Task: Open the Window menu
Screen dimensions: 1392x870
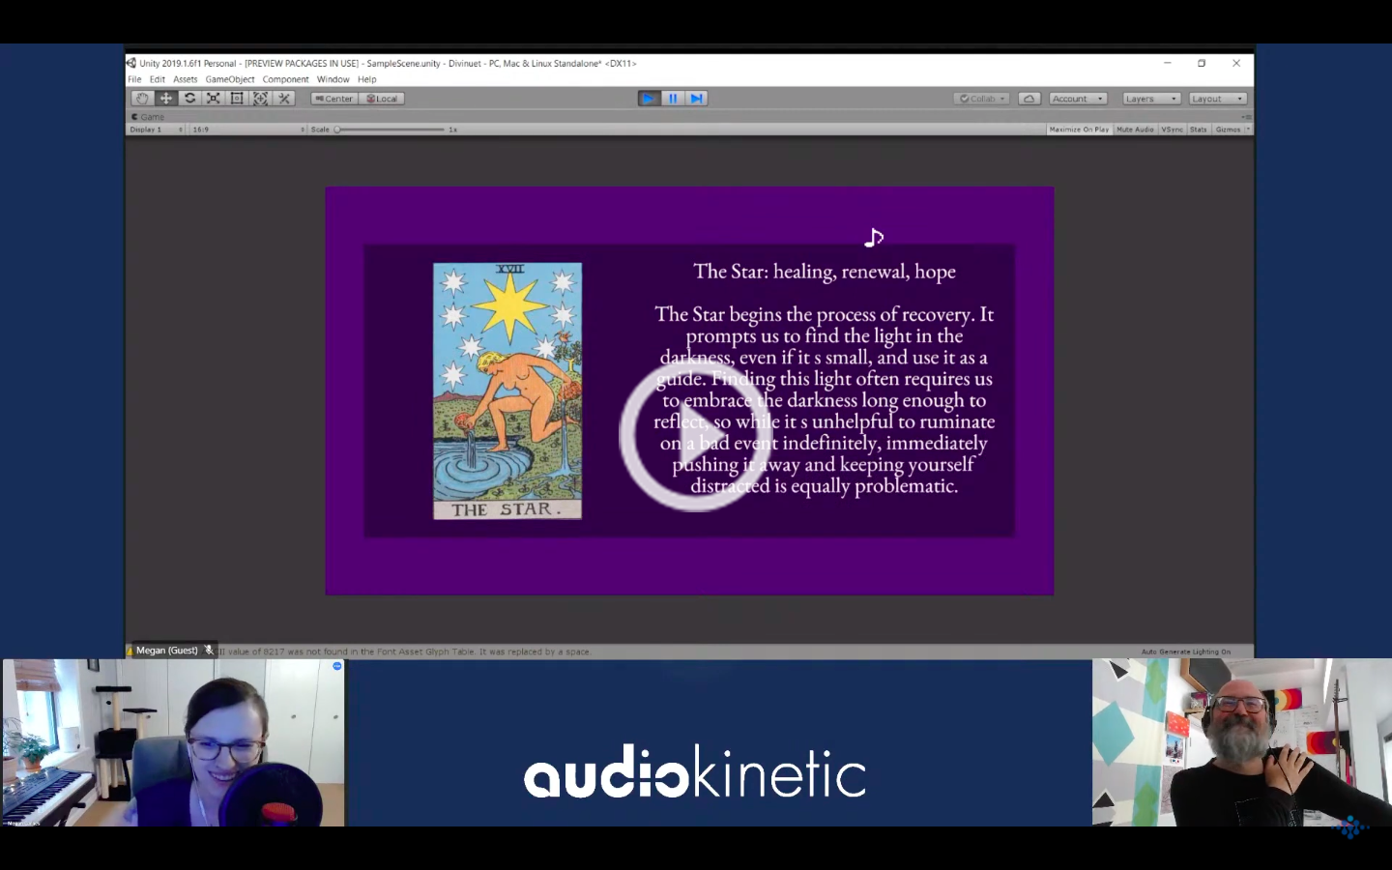Action: point(333,79)
